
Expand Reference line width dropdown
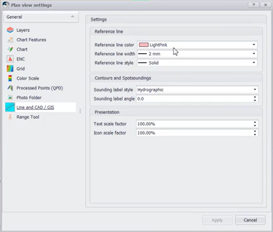[197, 54]
